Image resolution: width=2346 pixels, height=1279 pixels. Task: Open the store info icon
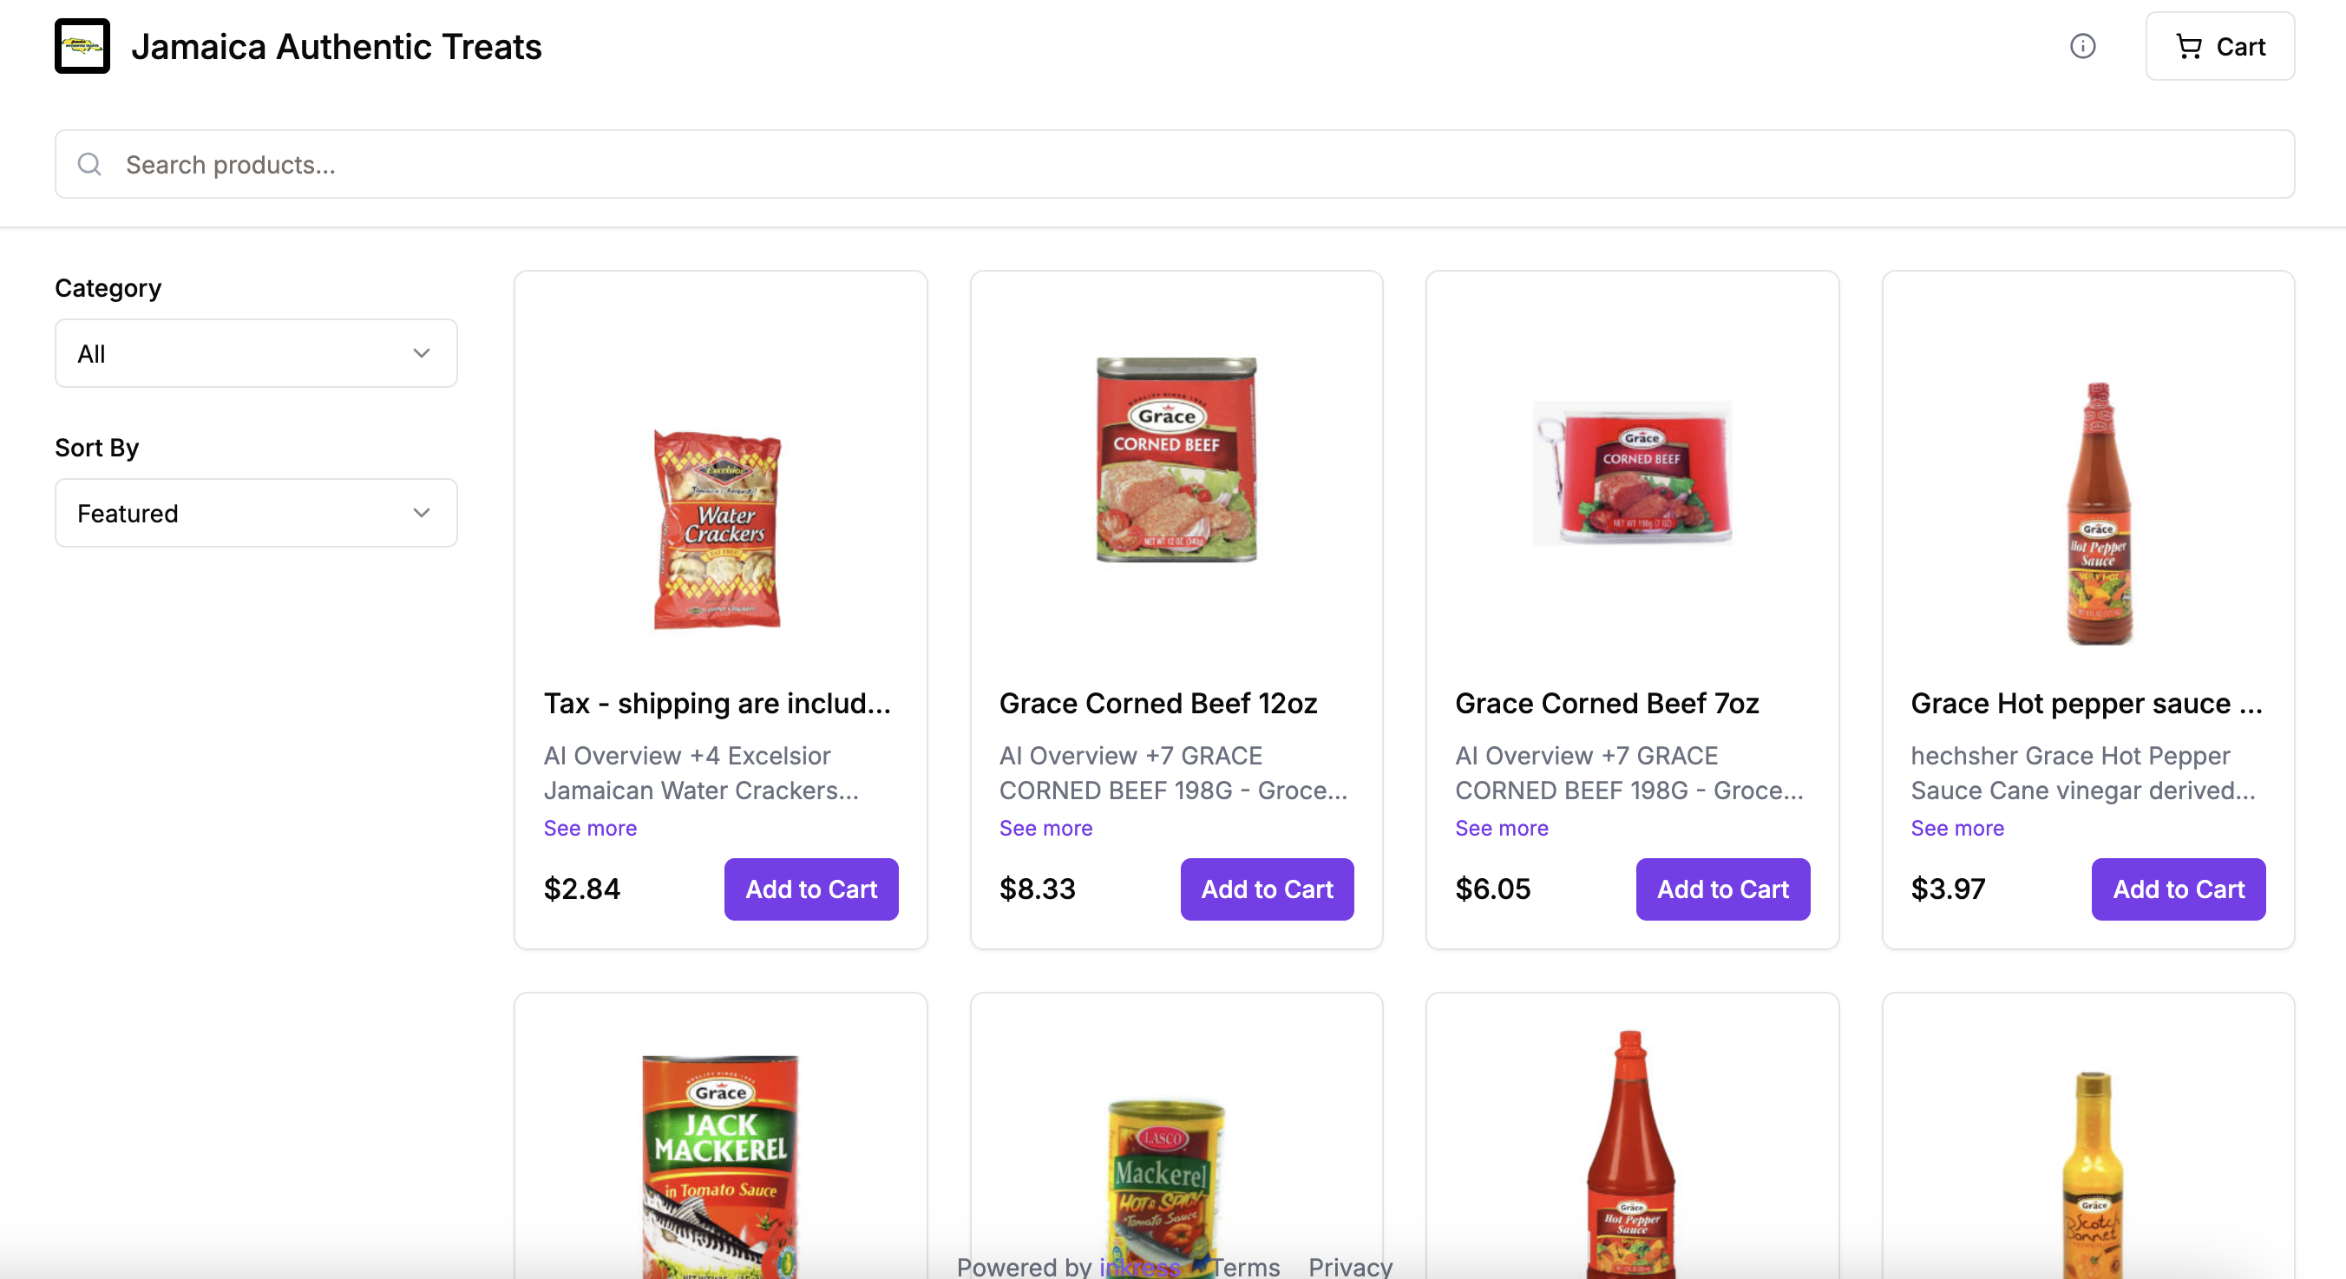pyautogui.click(x=2082, y=45)
